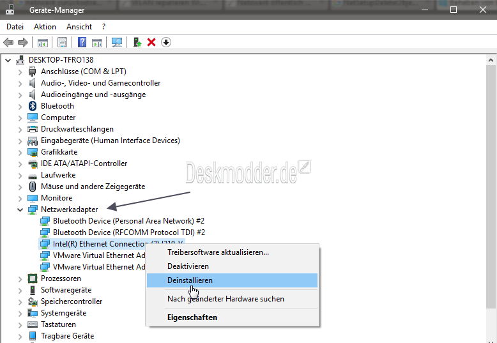This screenshot has height=343, width=497.
Task: Select Bluetooth Device (RFCOMM Protocol TDI) #2
Action: (129, 232)
